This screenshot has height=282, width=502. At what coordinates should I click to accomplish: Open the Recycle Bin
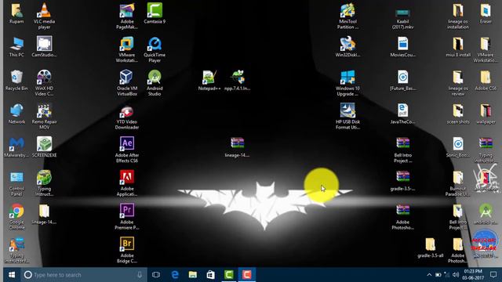[16, 80]
